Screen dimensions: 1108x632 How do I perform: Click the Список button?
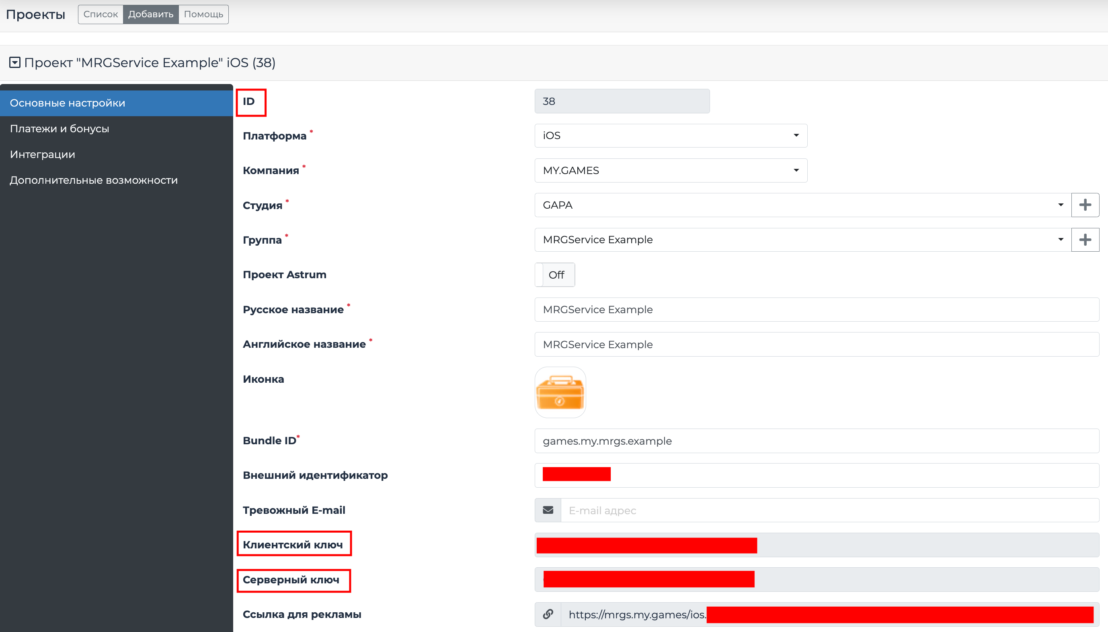[x=101, y=14]
